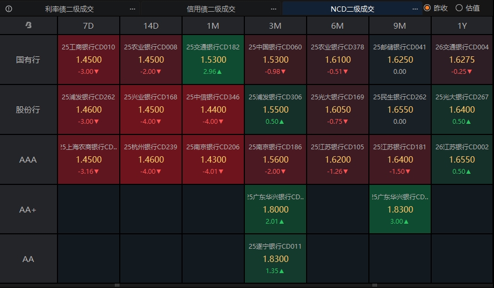494x288 pixels.
Task: Select the 估值 radio option
Action: click(459, 8)
